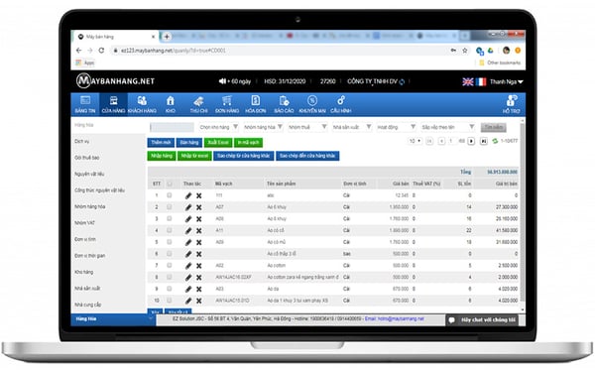
Task: Open the Thanh Nga user menu
Action: [x=506, y=81]
